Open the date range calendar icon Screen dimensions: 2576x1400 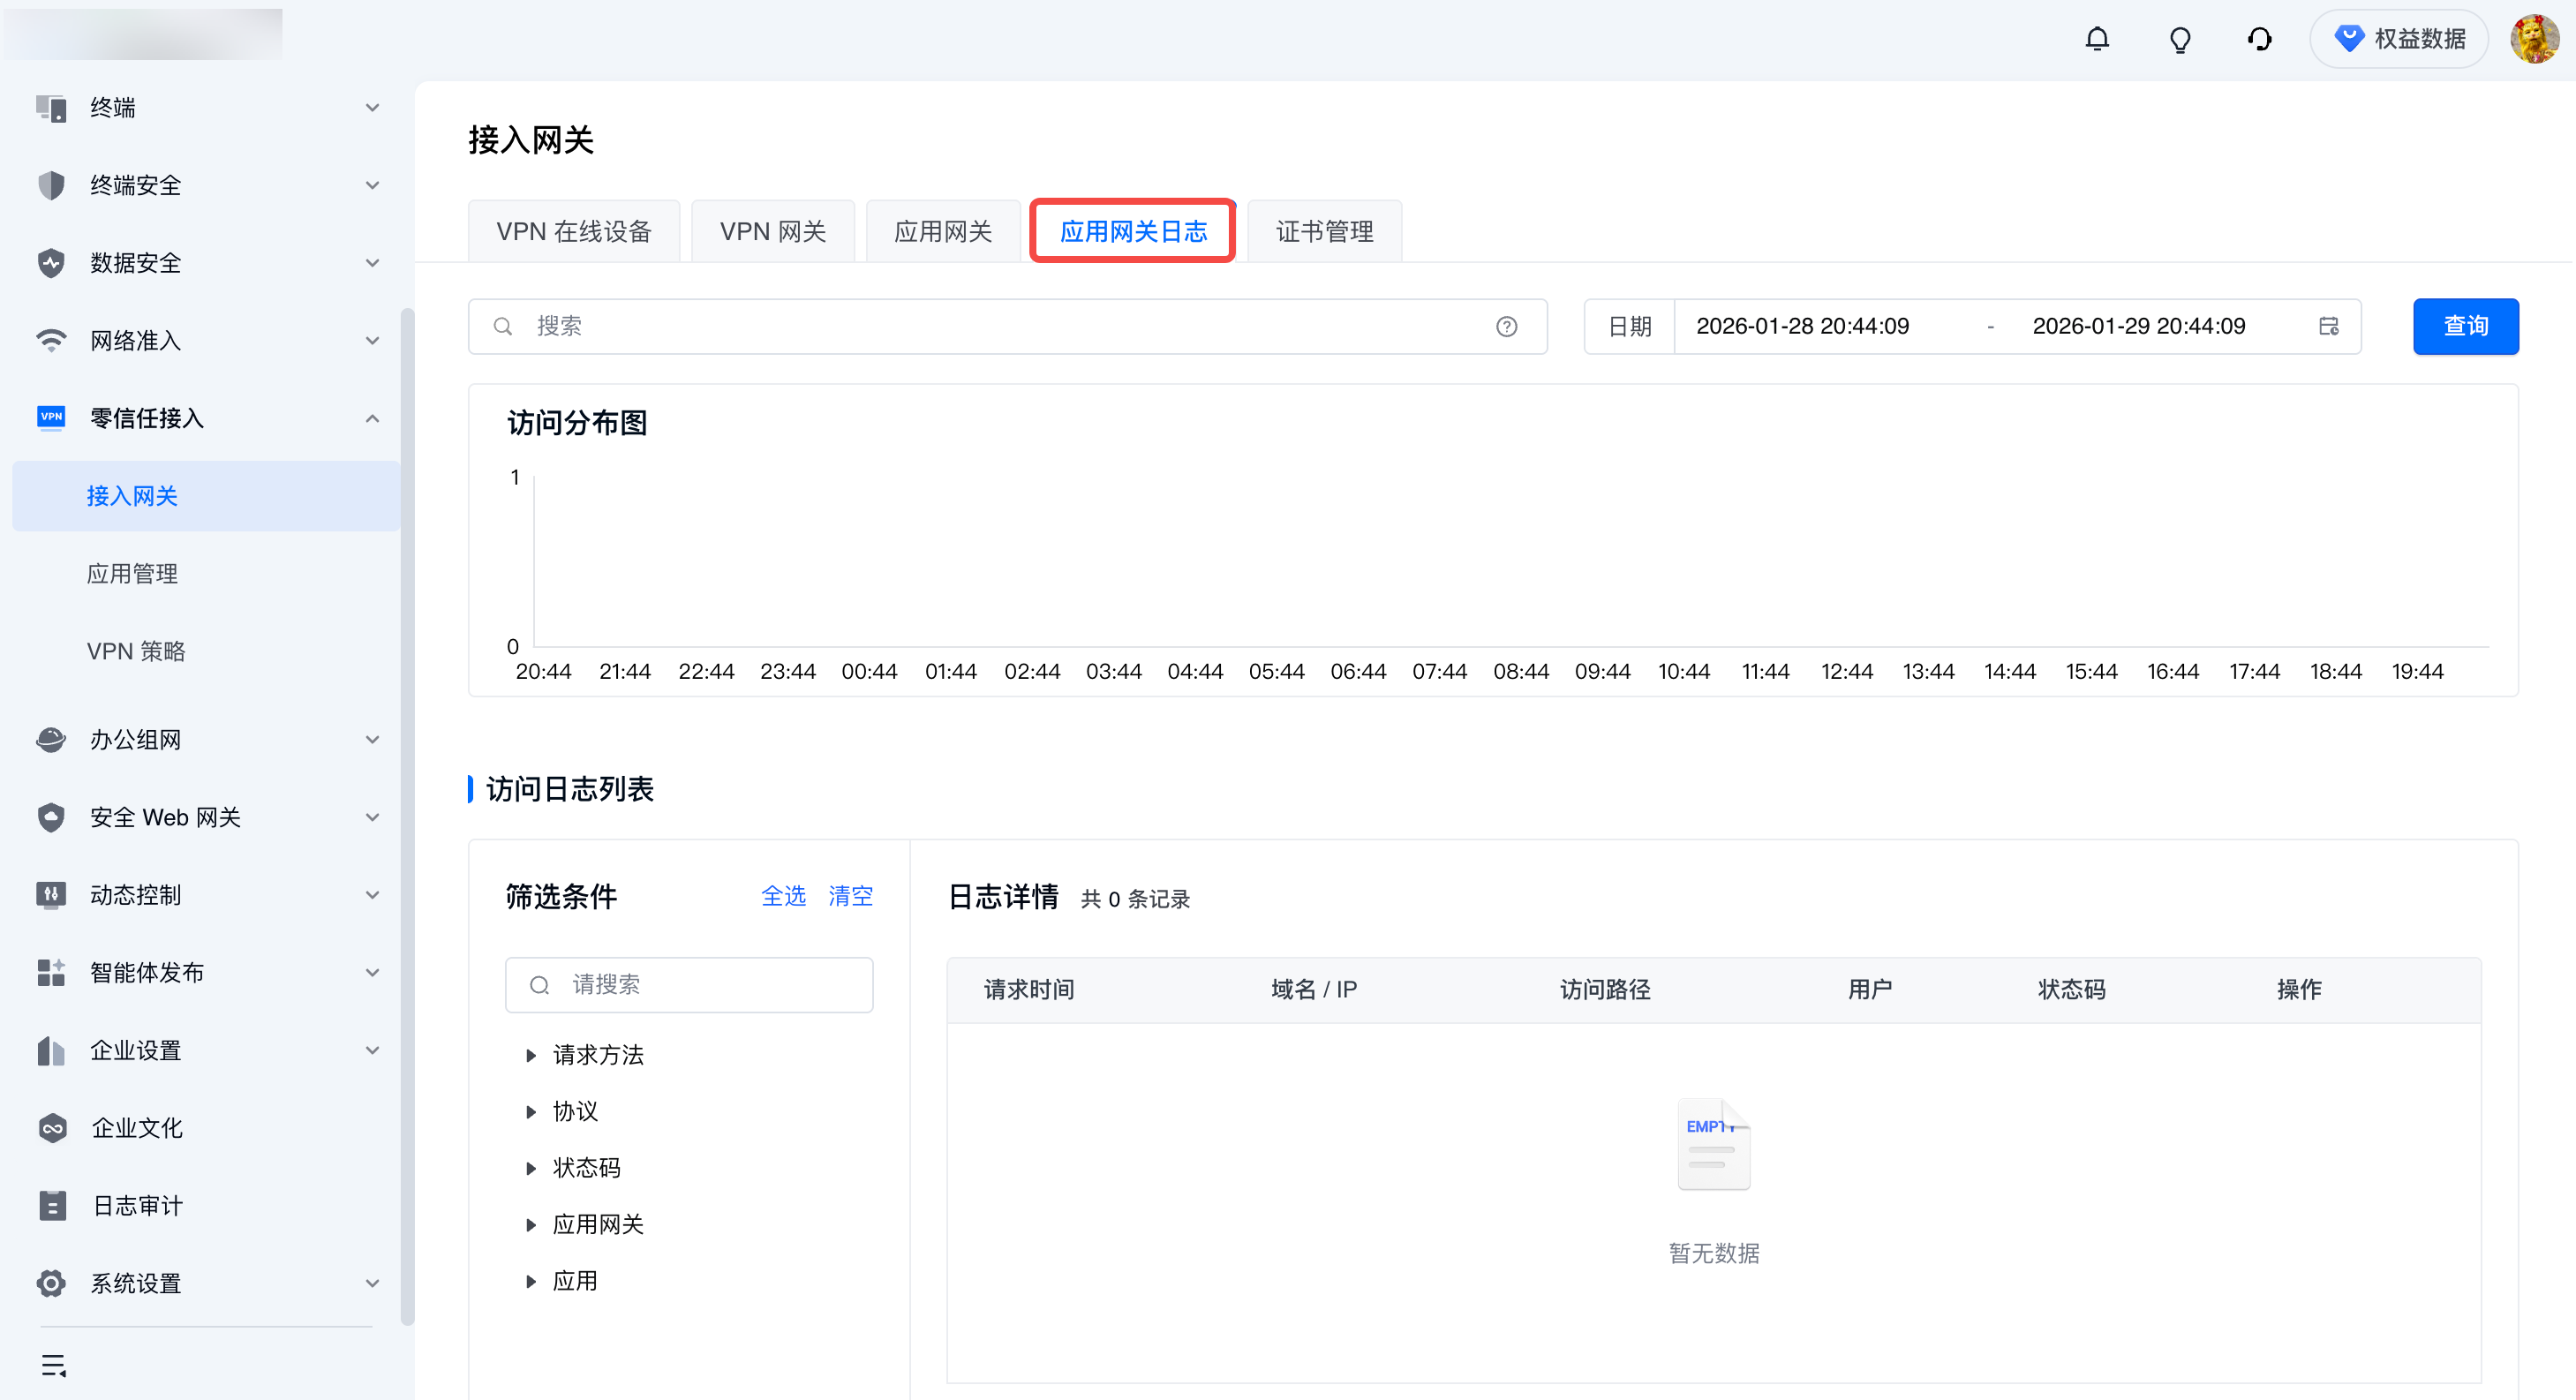[x=2328, y=326]
